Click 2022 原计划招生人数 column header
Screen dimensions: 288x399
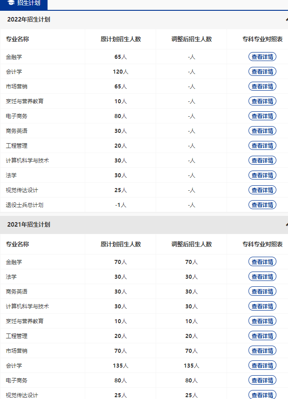[x=121, y=39]
